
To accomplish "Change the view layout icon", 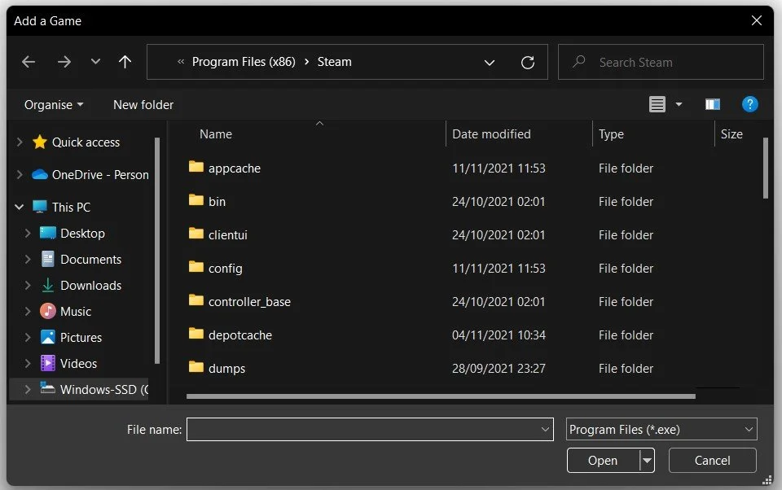I will [657, 104].
